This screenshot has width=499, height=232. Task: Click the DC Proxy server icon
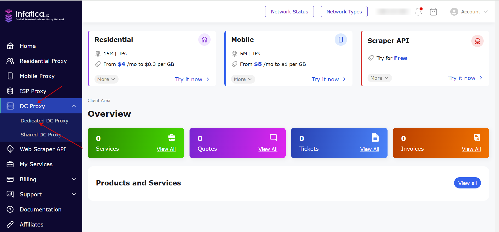click(x=10, y=106)
